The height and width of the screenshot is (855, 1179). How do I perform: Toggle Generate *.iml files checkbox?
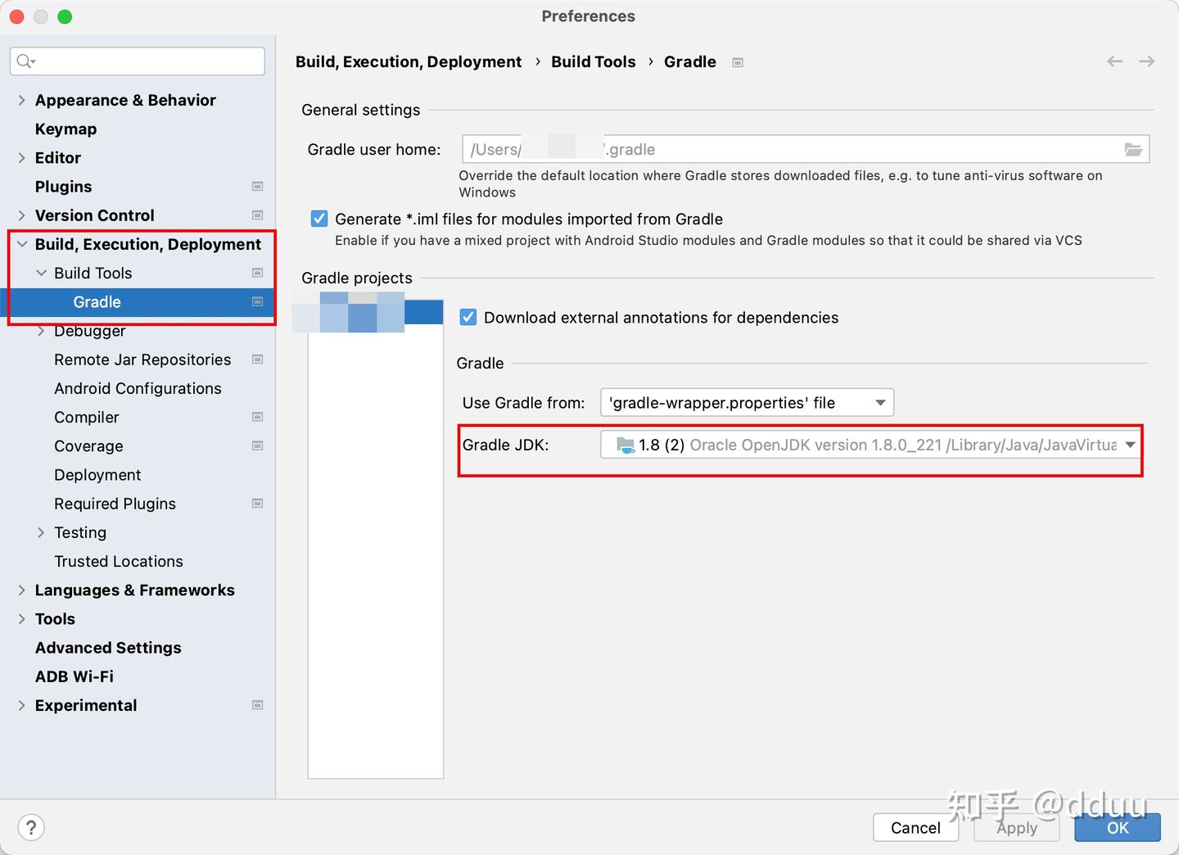coord(319,219)
